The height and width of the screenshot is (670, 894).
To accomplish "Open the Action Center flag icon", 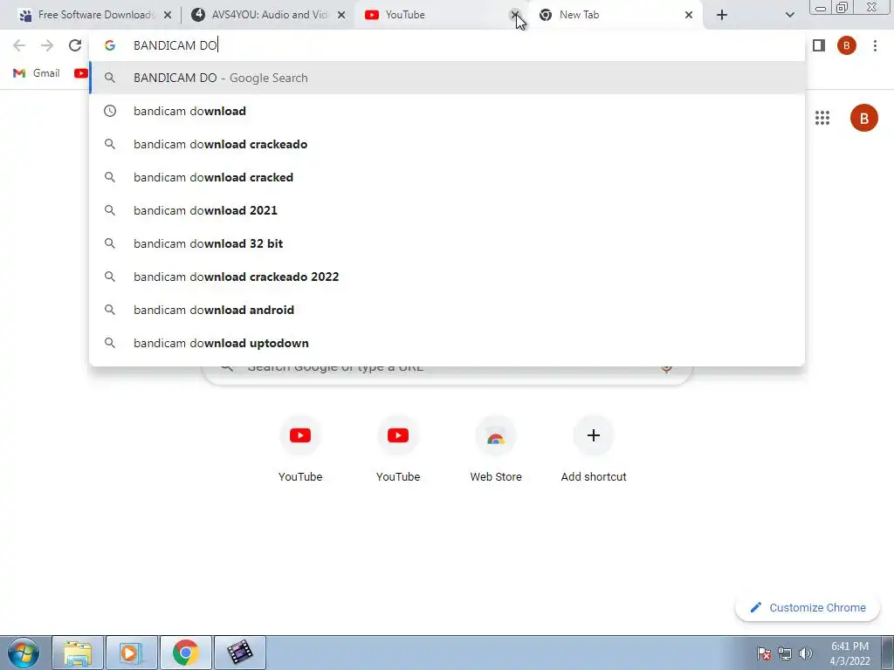I will (x=764, y=653).
